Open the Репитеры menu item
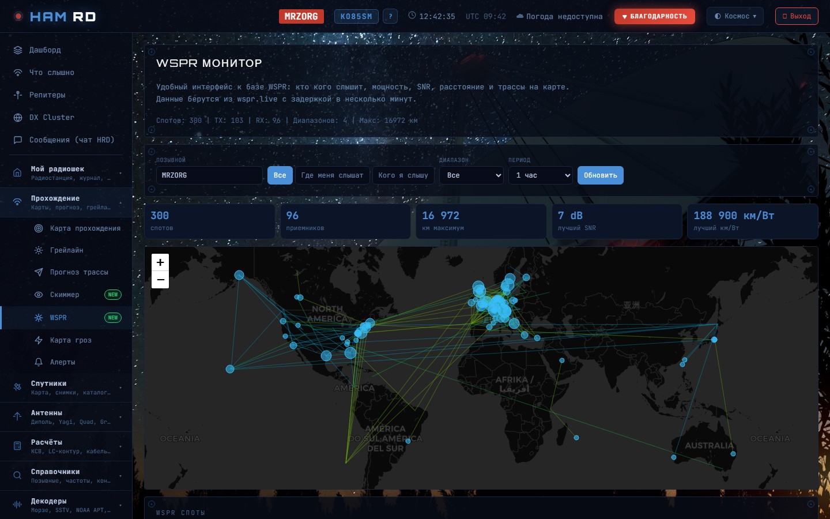The width and height of the screenshot is (830, 519). pyautogui.click(x=66, y=95)
